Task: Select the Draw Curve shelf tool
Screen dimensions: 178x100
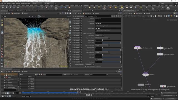Action: (x=38, y=8)
